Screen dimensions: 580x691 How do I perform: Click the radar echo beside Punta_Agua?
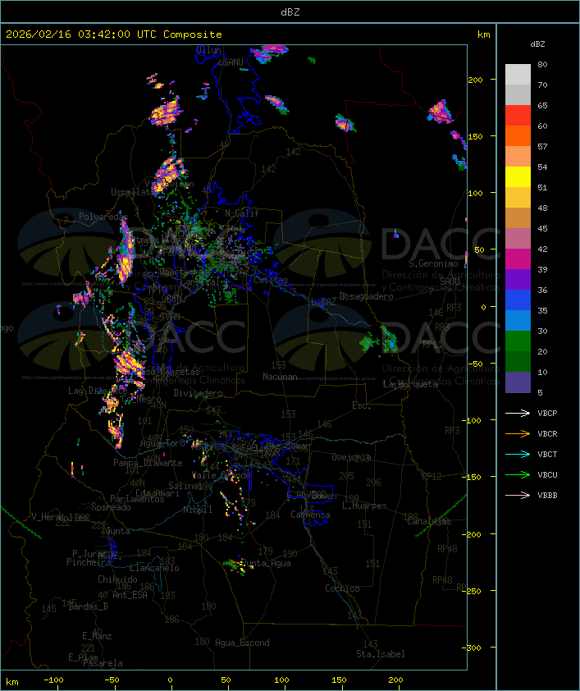pos(238,565)
